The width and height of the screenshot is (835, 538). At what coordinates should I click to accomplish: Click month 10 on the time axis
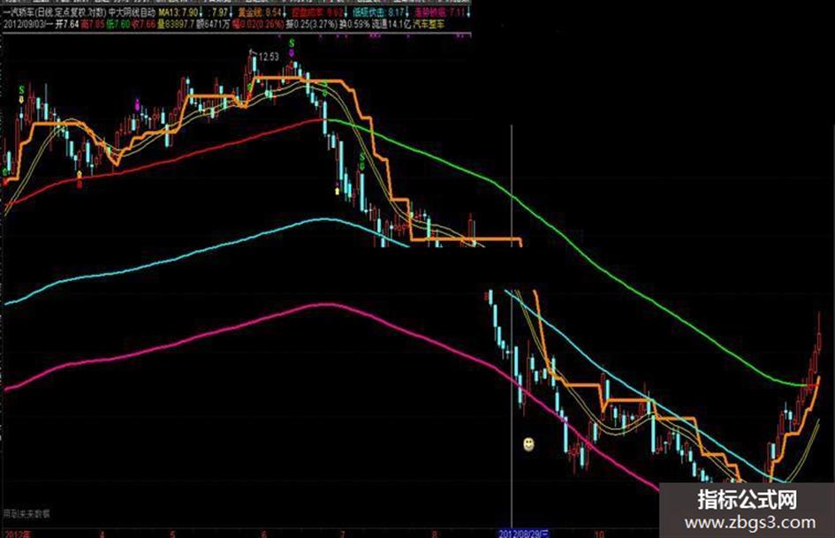point(599,534)
